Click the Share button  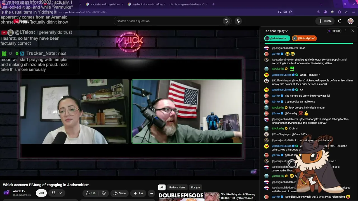click(119, 193)
